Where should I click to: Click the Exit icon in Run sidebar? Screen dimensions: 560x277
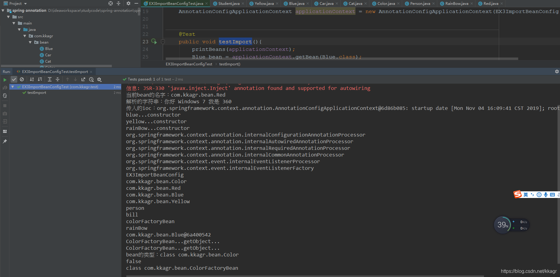[x=5, y=121]
